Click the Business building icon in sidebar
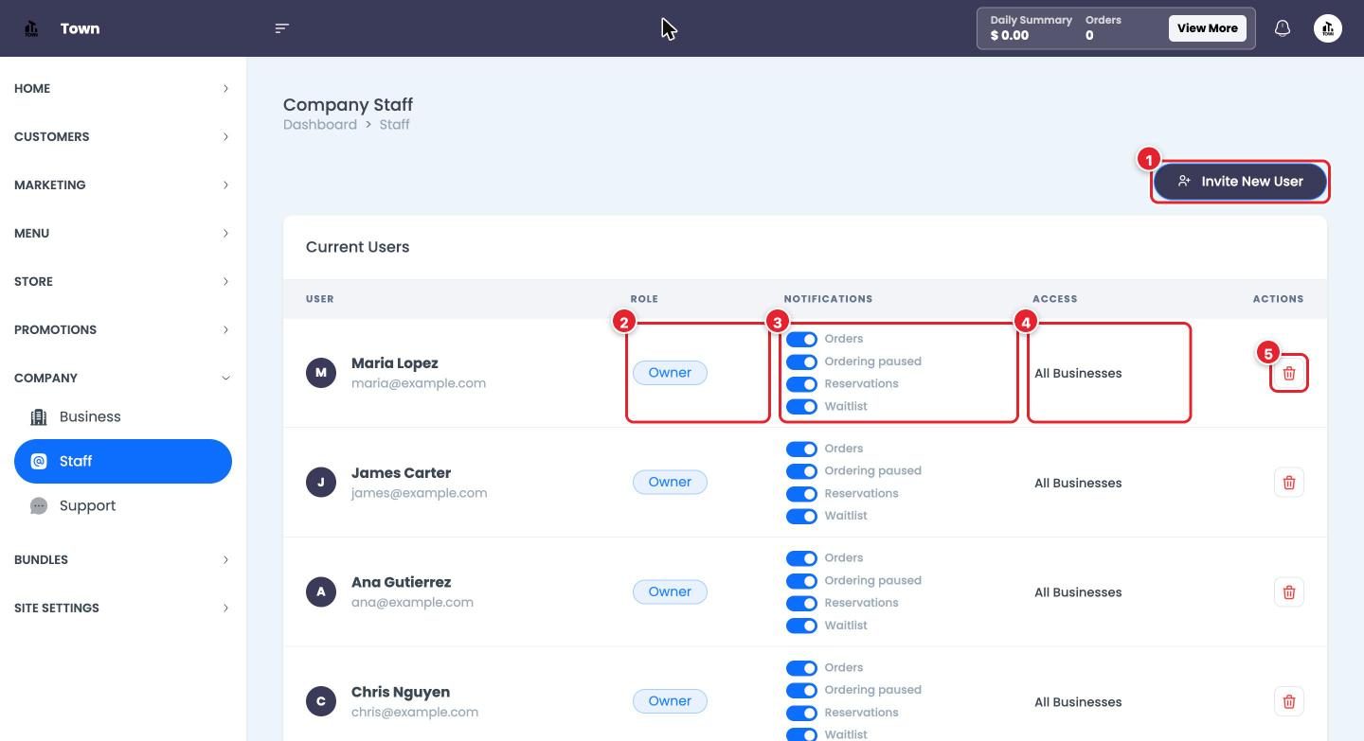1364x741 pixels. coord(39,417)
